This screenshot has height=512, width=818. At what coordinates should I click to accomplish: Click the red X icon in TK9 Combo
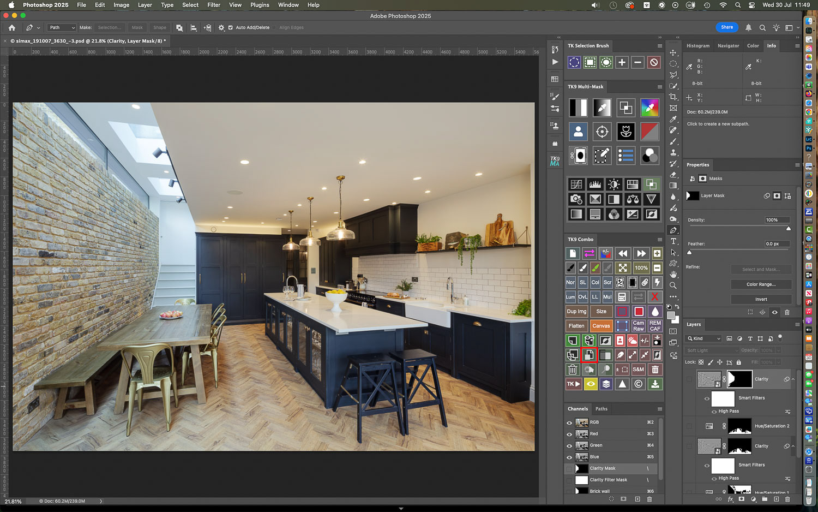point(654,297)
